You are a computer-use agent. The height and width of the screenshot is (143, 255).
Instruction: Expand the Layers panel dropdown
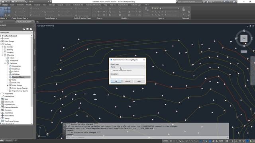pos(161,18)
